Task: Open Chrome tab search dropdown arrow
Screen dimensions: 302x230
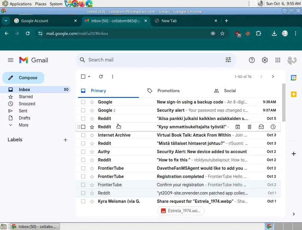Action: (6, 21)
